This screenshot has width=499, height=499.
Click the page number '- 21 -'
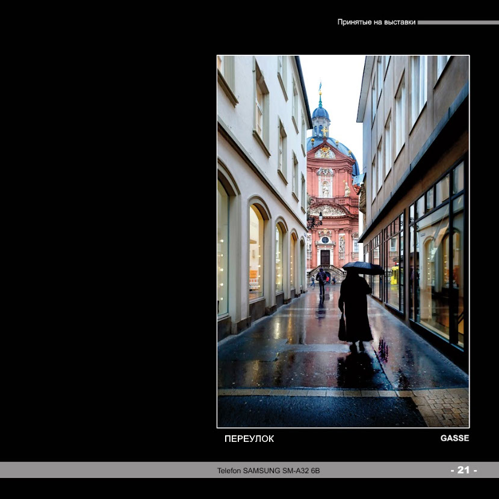coord(463,470)
